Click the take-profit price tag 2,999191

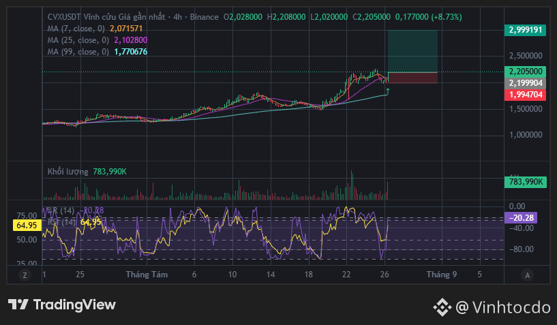(x=525, y=30)
